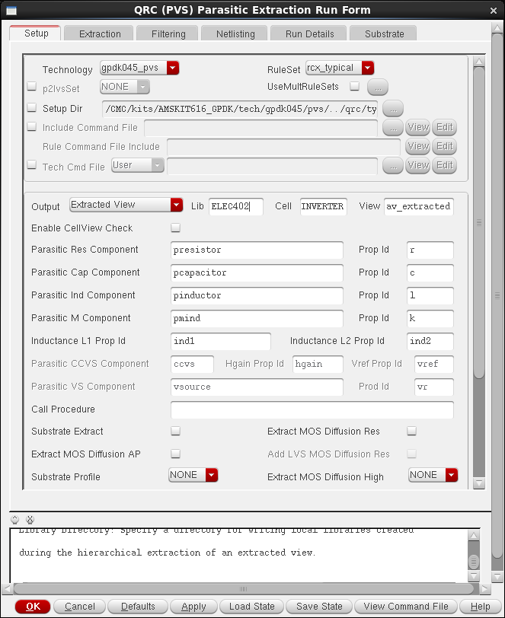Viewport: 505px width, 618px height.
Task: Click the Cancel button
Action: 80,606
